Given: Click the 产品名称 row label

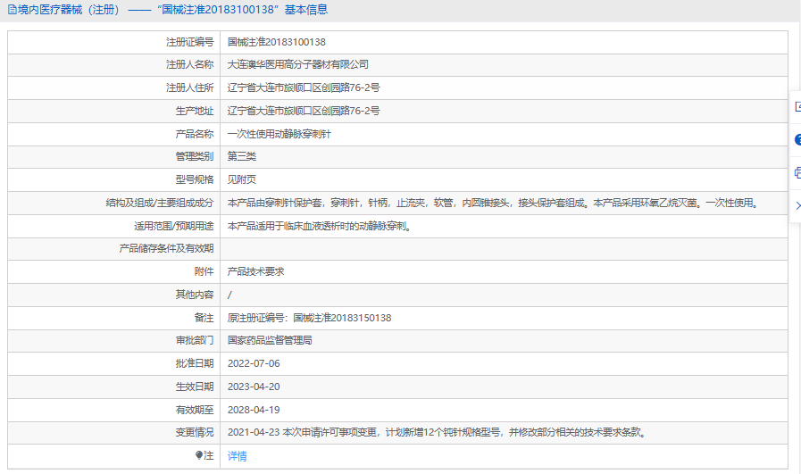Looking at the screenshot, I should (x=195, y=134).
